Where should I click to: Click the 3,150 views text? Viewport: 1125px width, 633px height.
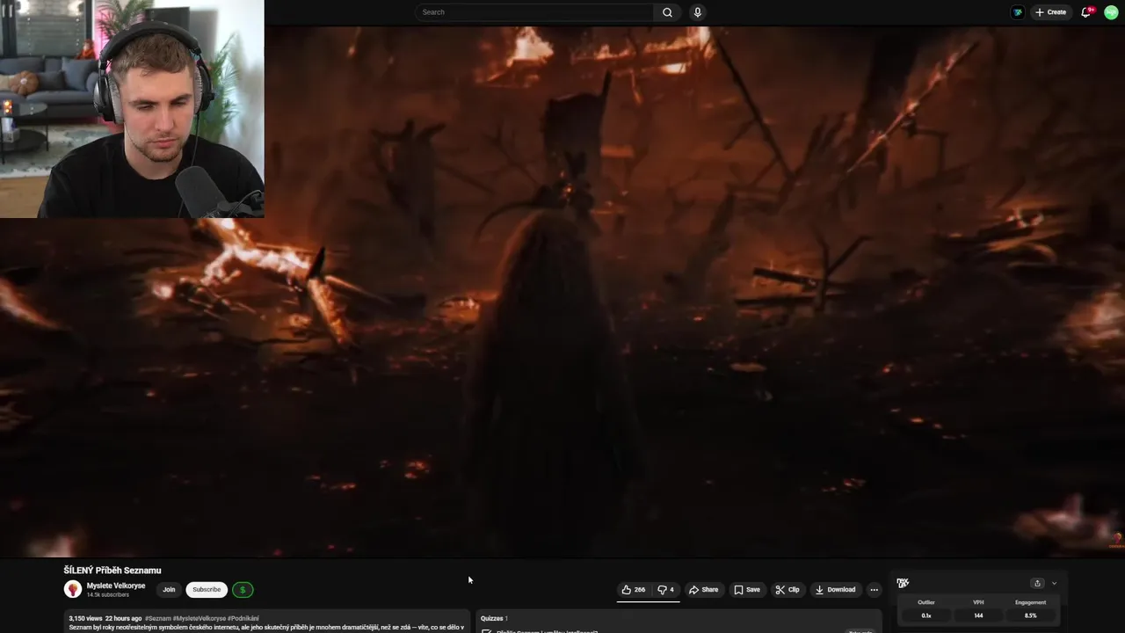tap(85, 618)
